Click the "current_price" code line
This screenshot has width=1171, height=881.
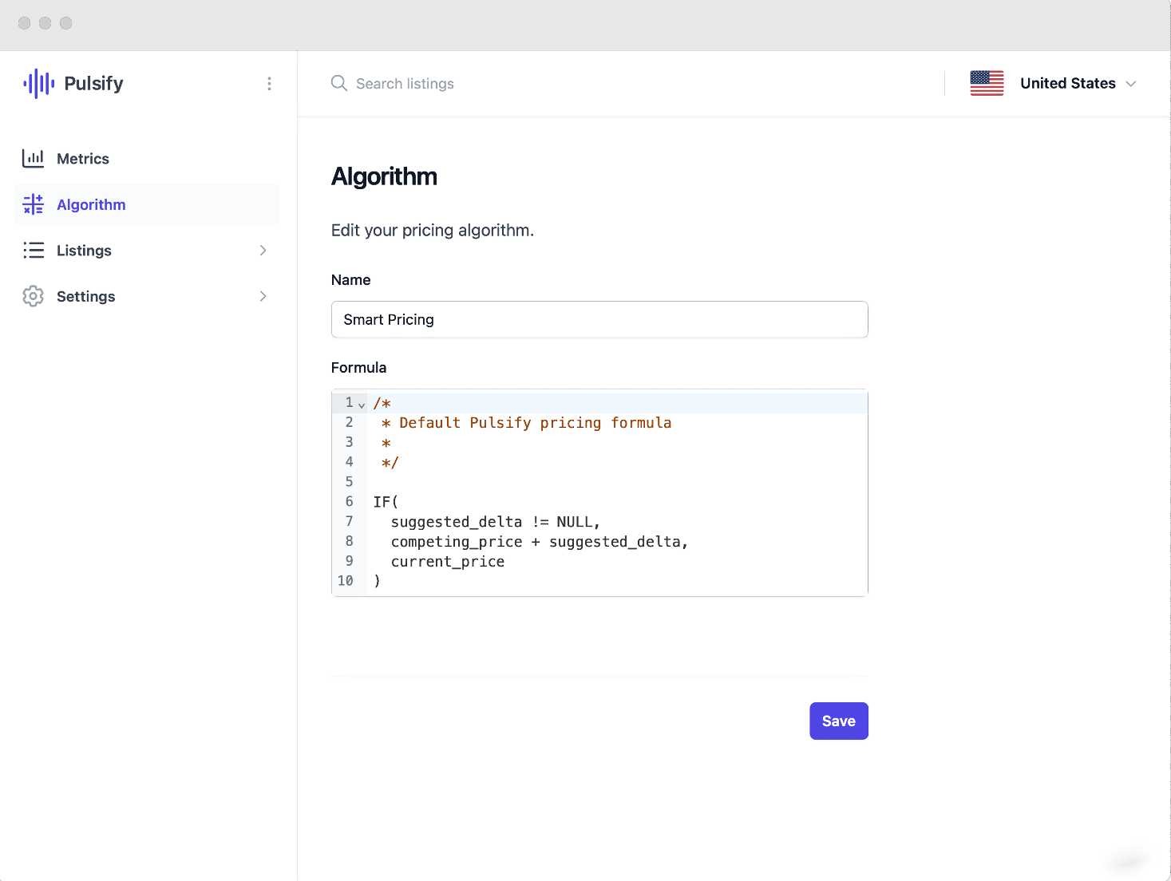pos(448,562)
